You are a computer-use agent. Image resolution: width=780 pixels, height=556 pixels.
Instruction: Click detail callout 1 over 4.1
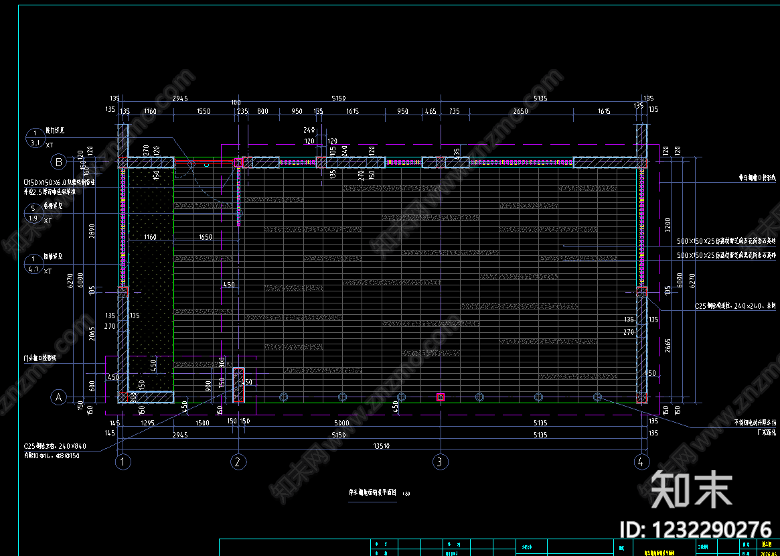[x=34, y=264]
